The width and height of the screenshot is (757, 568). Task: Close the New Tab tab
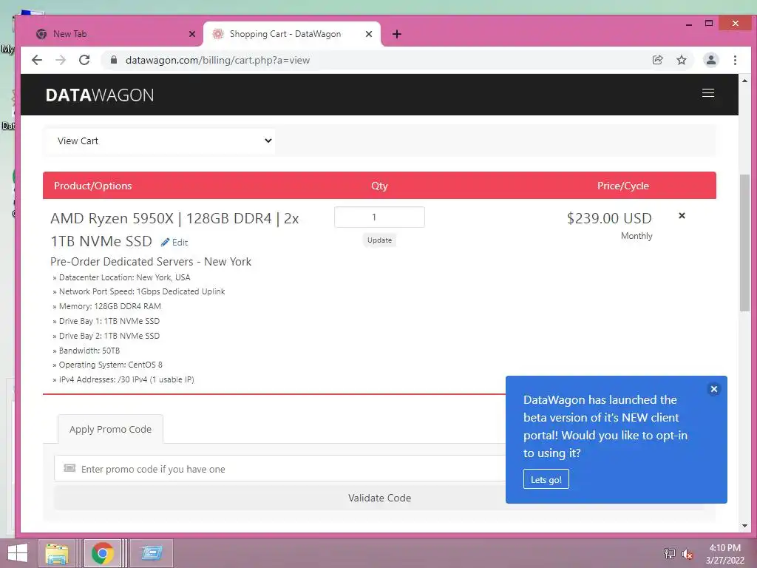[x=191, y=34]
